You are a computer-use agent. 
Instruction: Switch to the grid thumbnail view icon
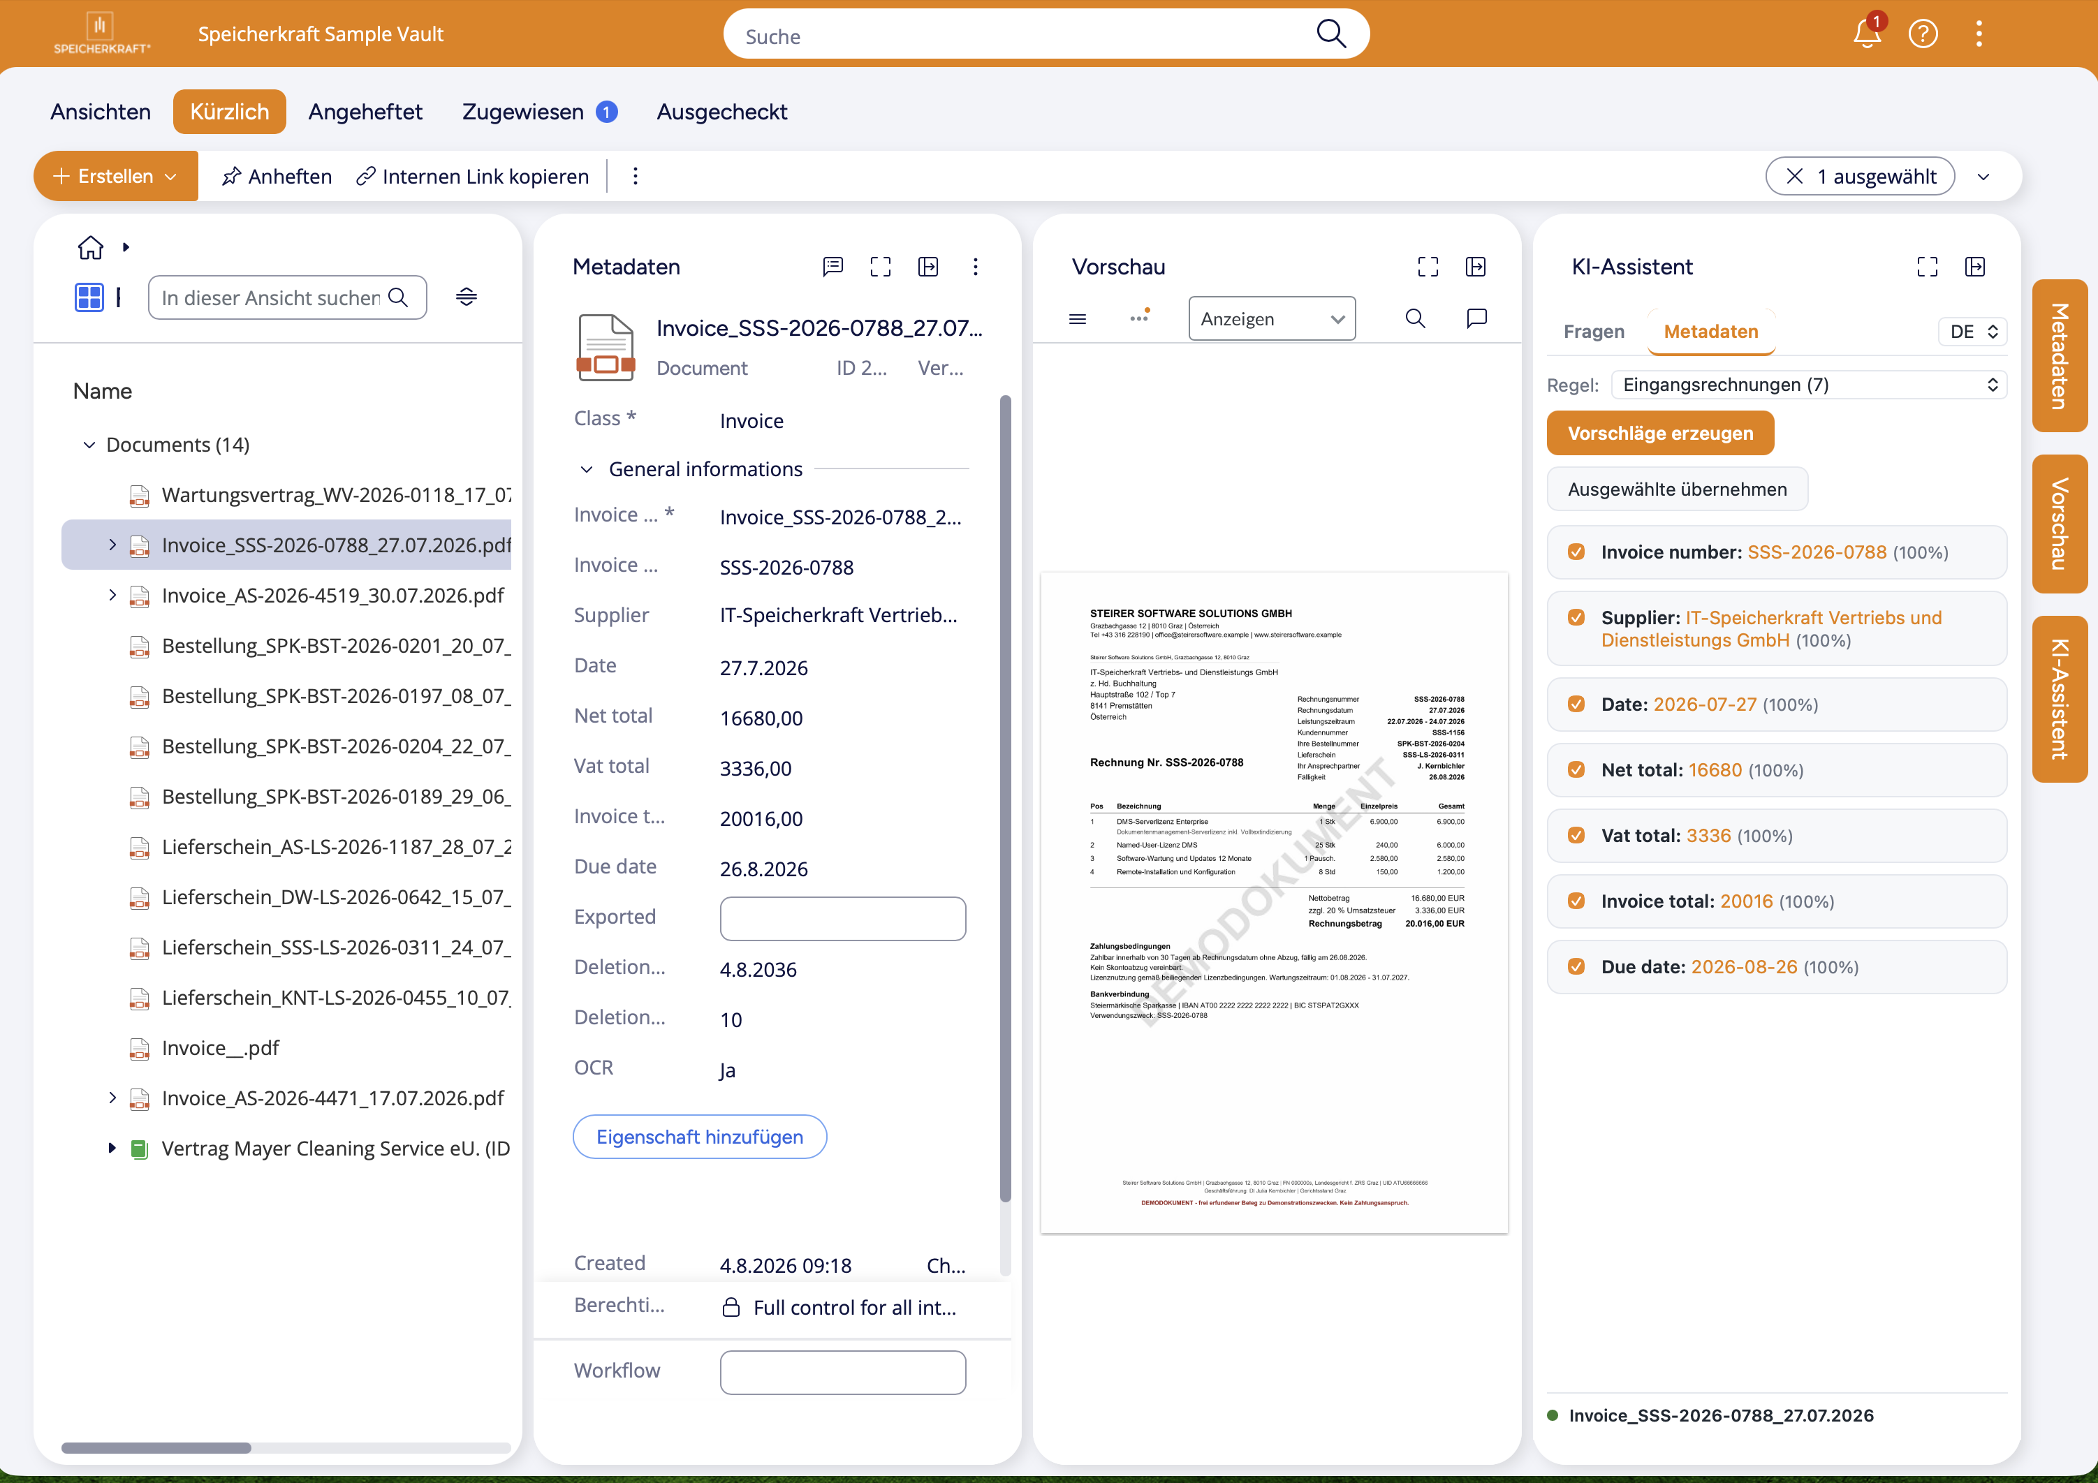point(89,297)
